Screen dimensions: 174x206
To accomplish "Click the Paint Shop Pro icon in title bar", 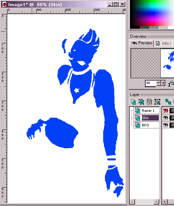I will click(5, 5).
